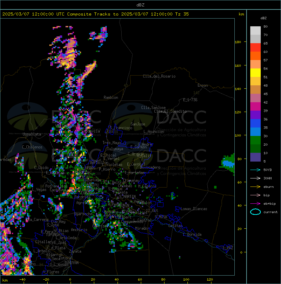The image size is (281, 284).
Task: Select the peach 57 dBZ color swatch
Action: (x=255, y=64)
